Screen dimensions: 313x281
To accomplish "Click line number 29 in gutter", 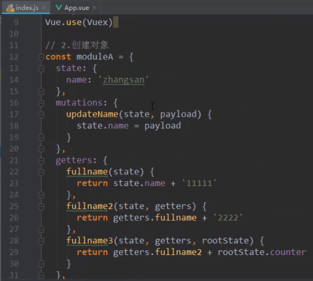I will pyautogui.click(x=14, y=253).
